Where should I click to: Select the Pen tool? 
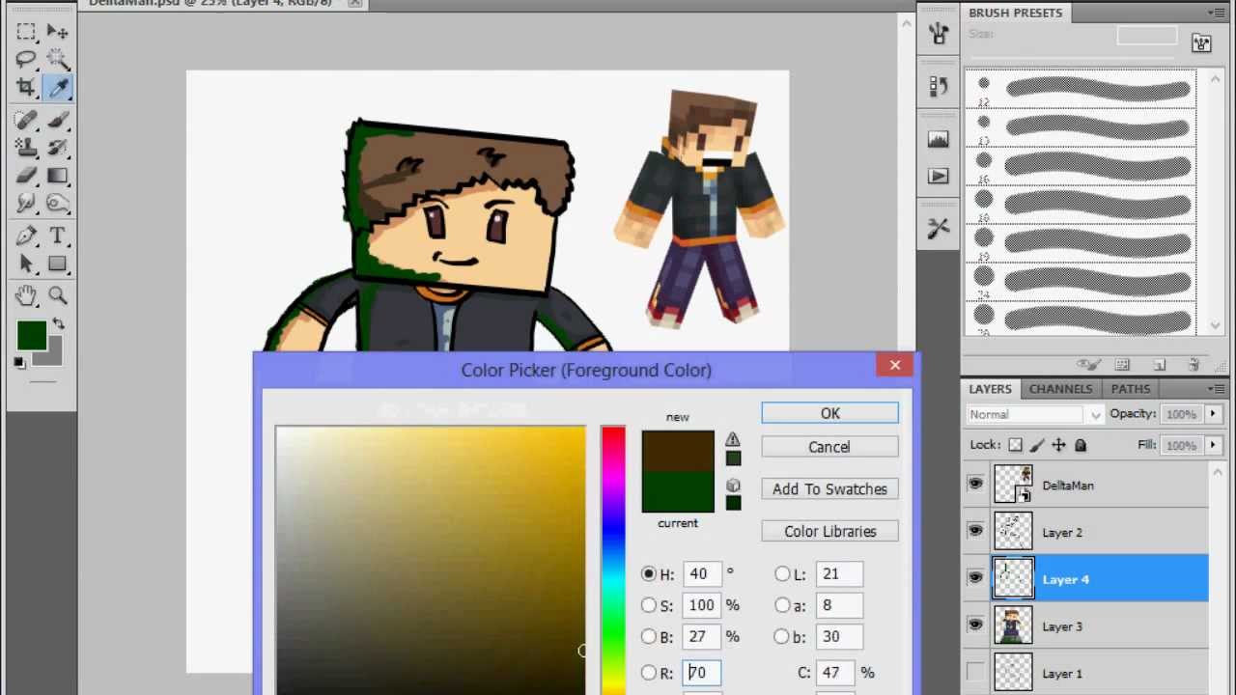(x=26, y=236)
